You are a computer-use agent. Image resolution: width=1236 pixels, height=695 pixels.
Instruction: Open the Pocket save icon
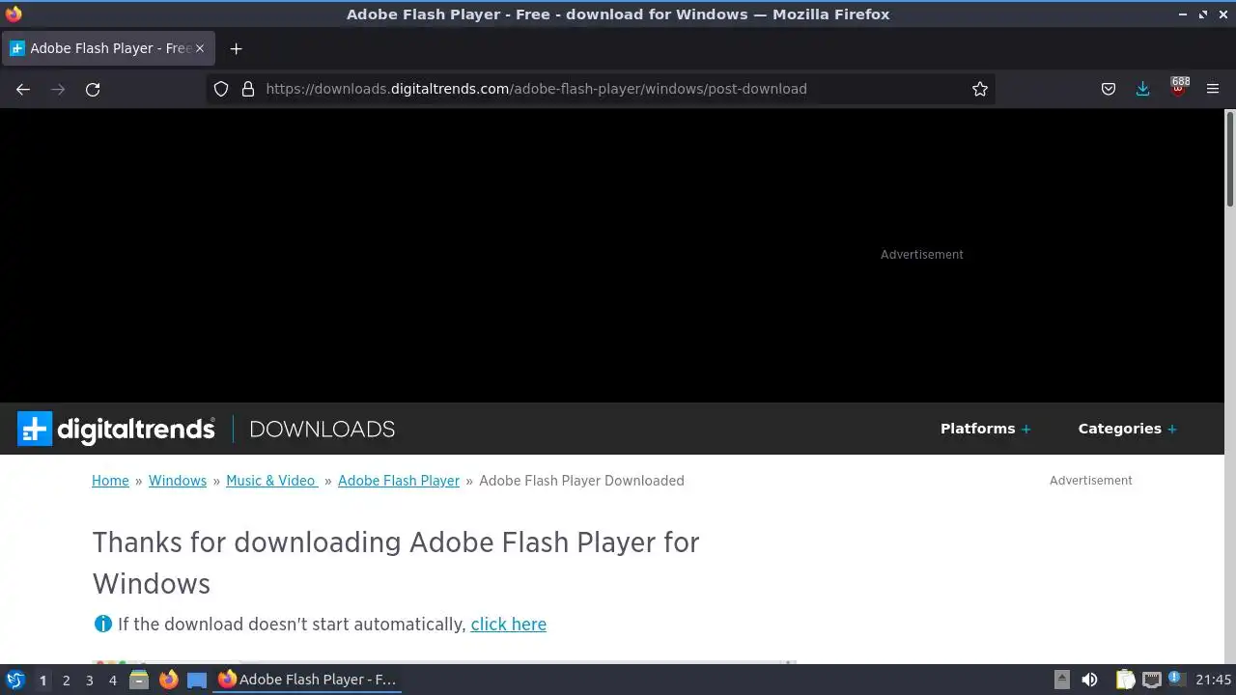(1109, 89)
